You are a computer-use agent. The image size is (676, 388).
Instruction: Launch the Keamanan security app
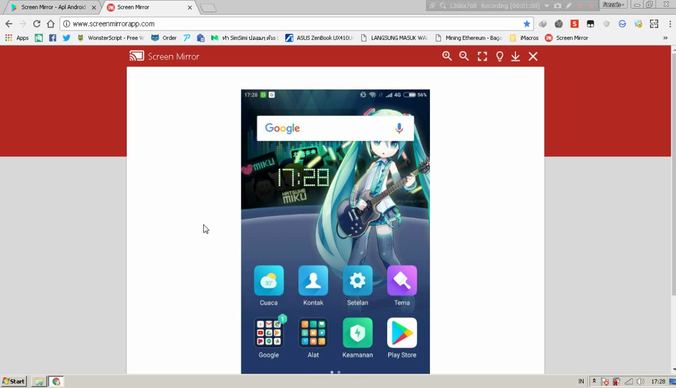[358, 338]
